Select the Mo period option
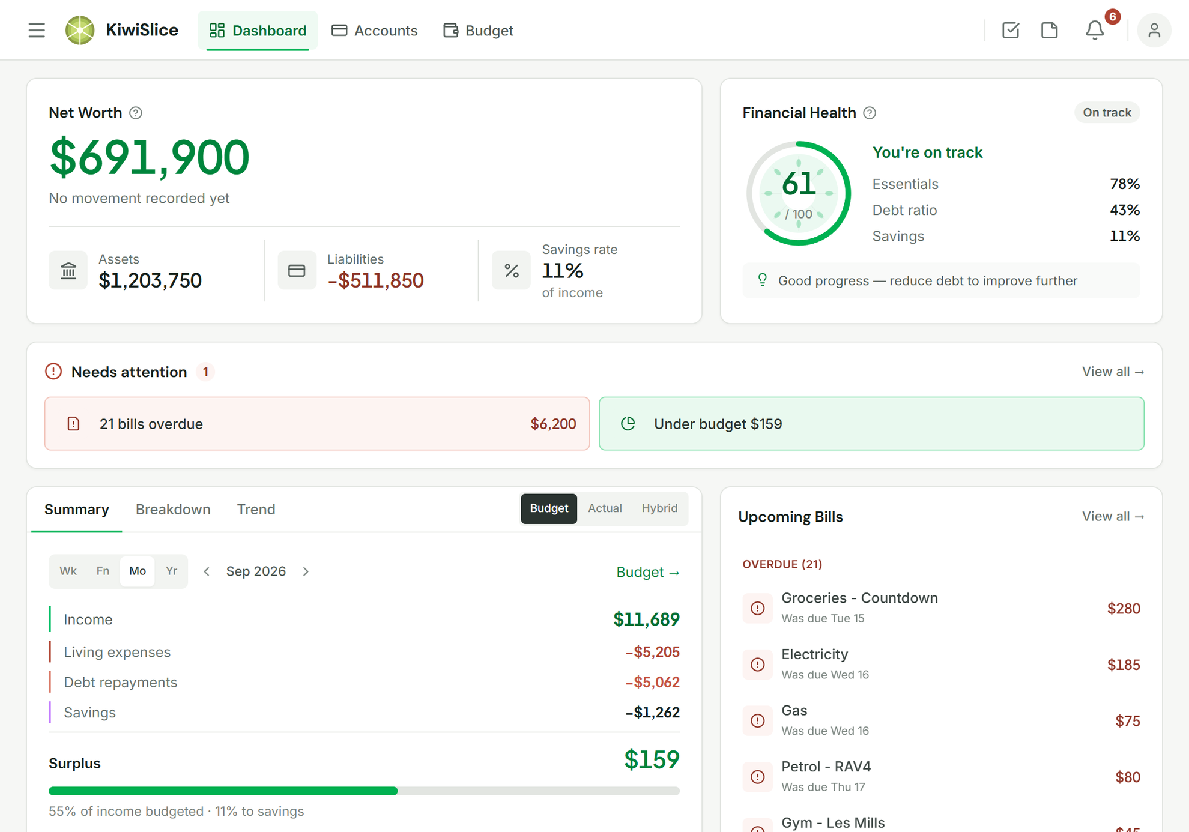The height and width of the screenshot is (832, 1189). coord(137,571)
